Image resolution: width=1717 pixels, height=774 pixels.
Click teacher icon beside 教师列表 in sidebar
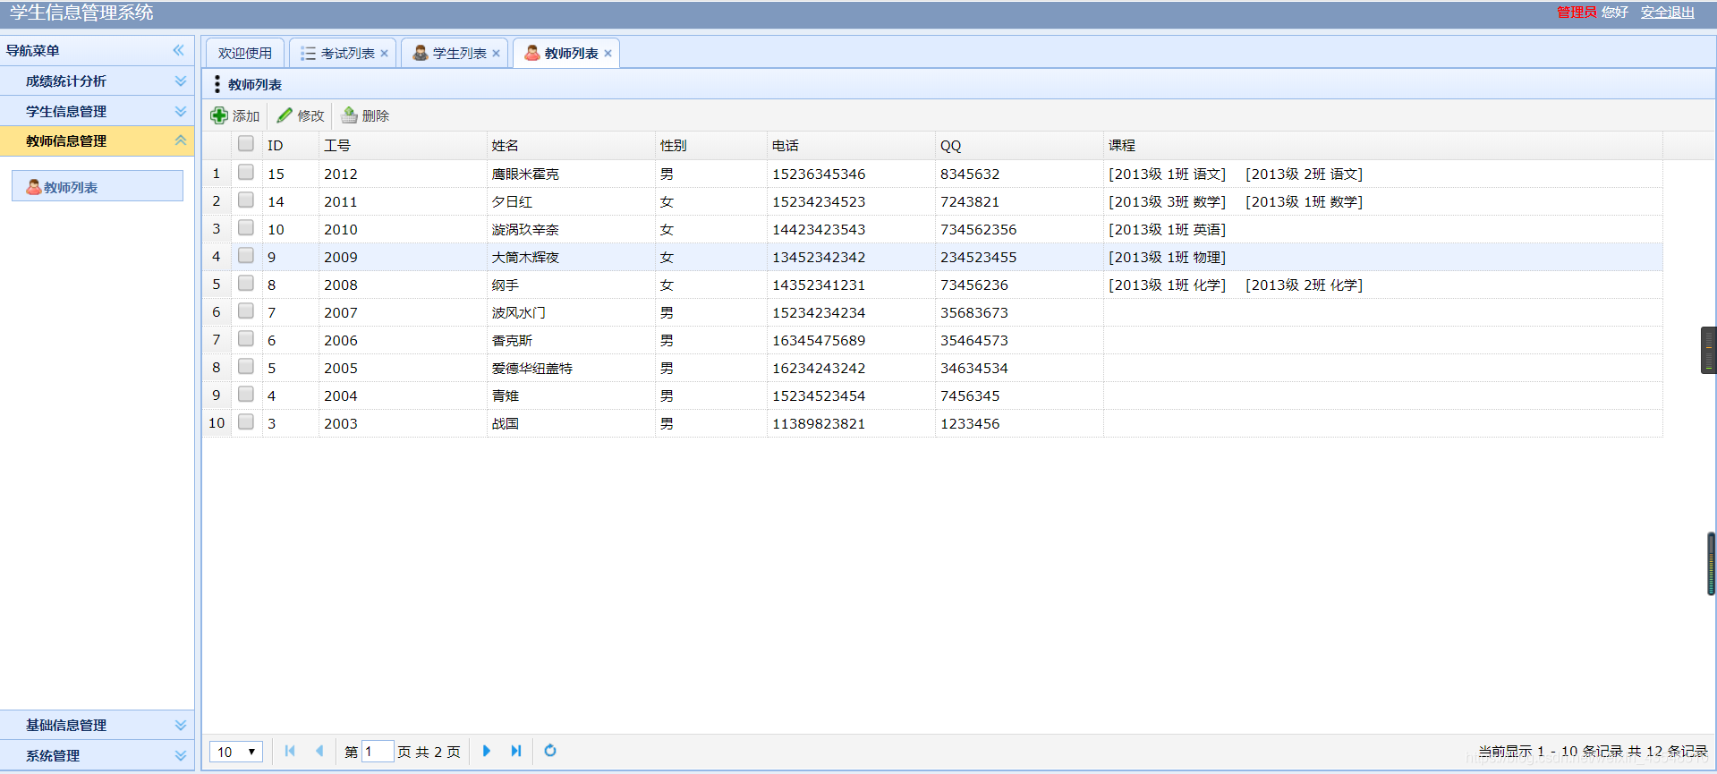click(x=33, y=187)
